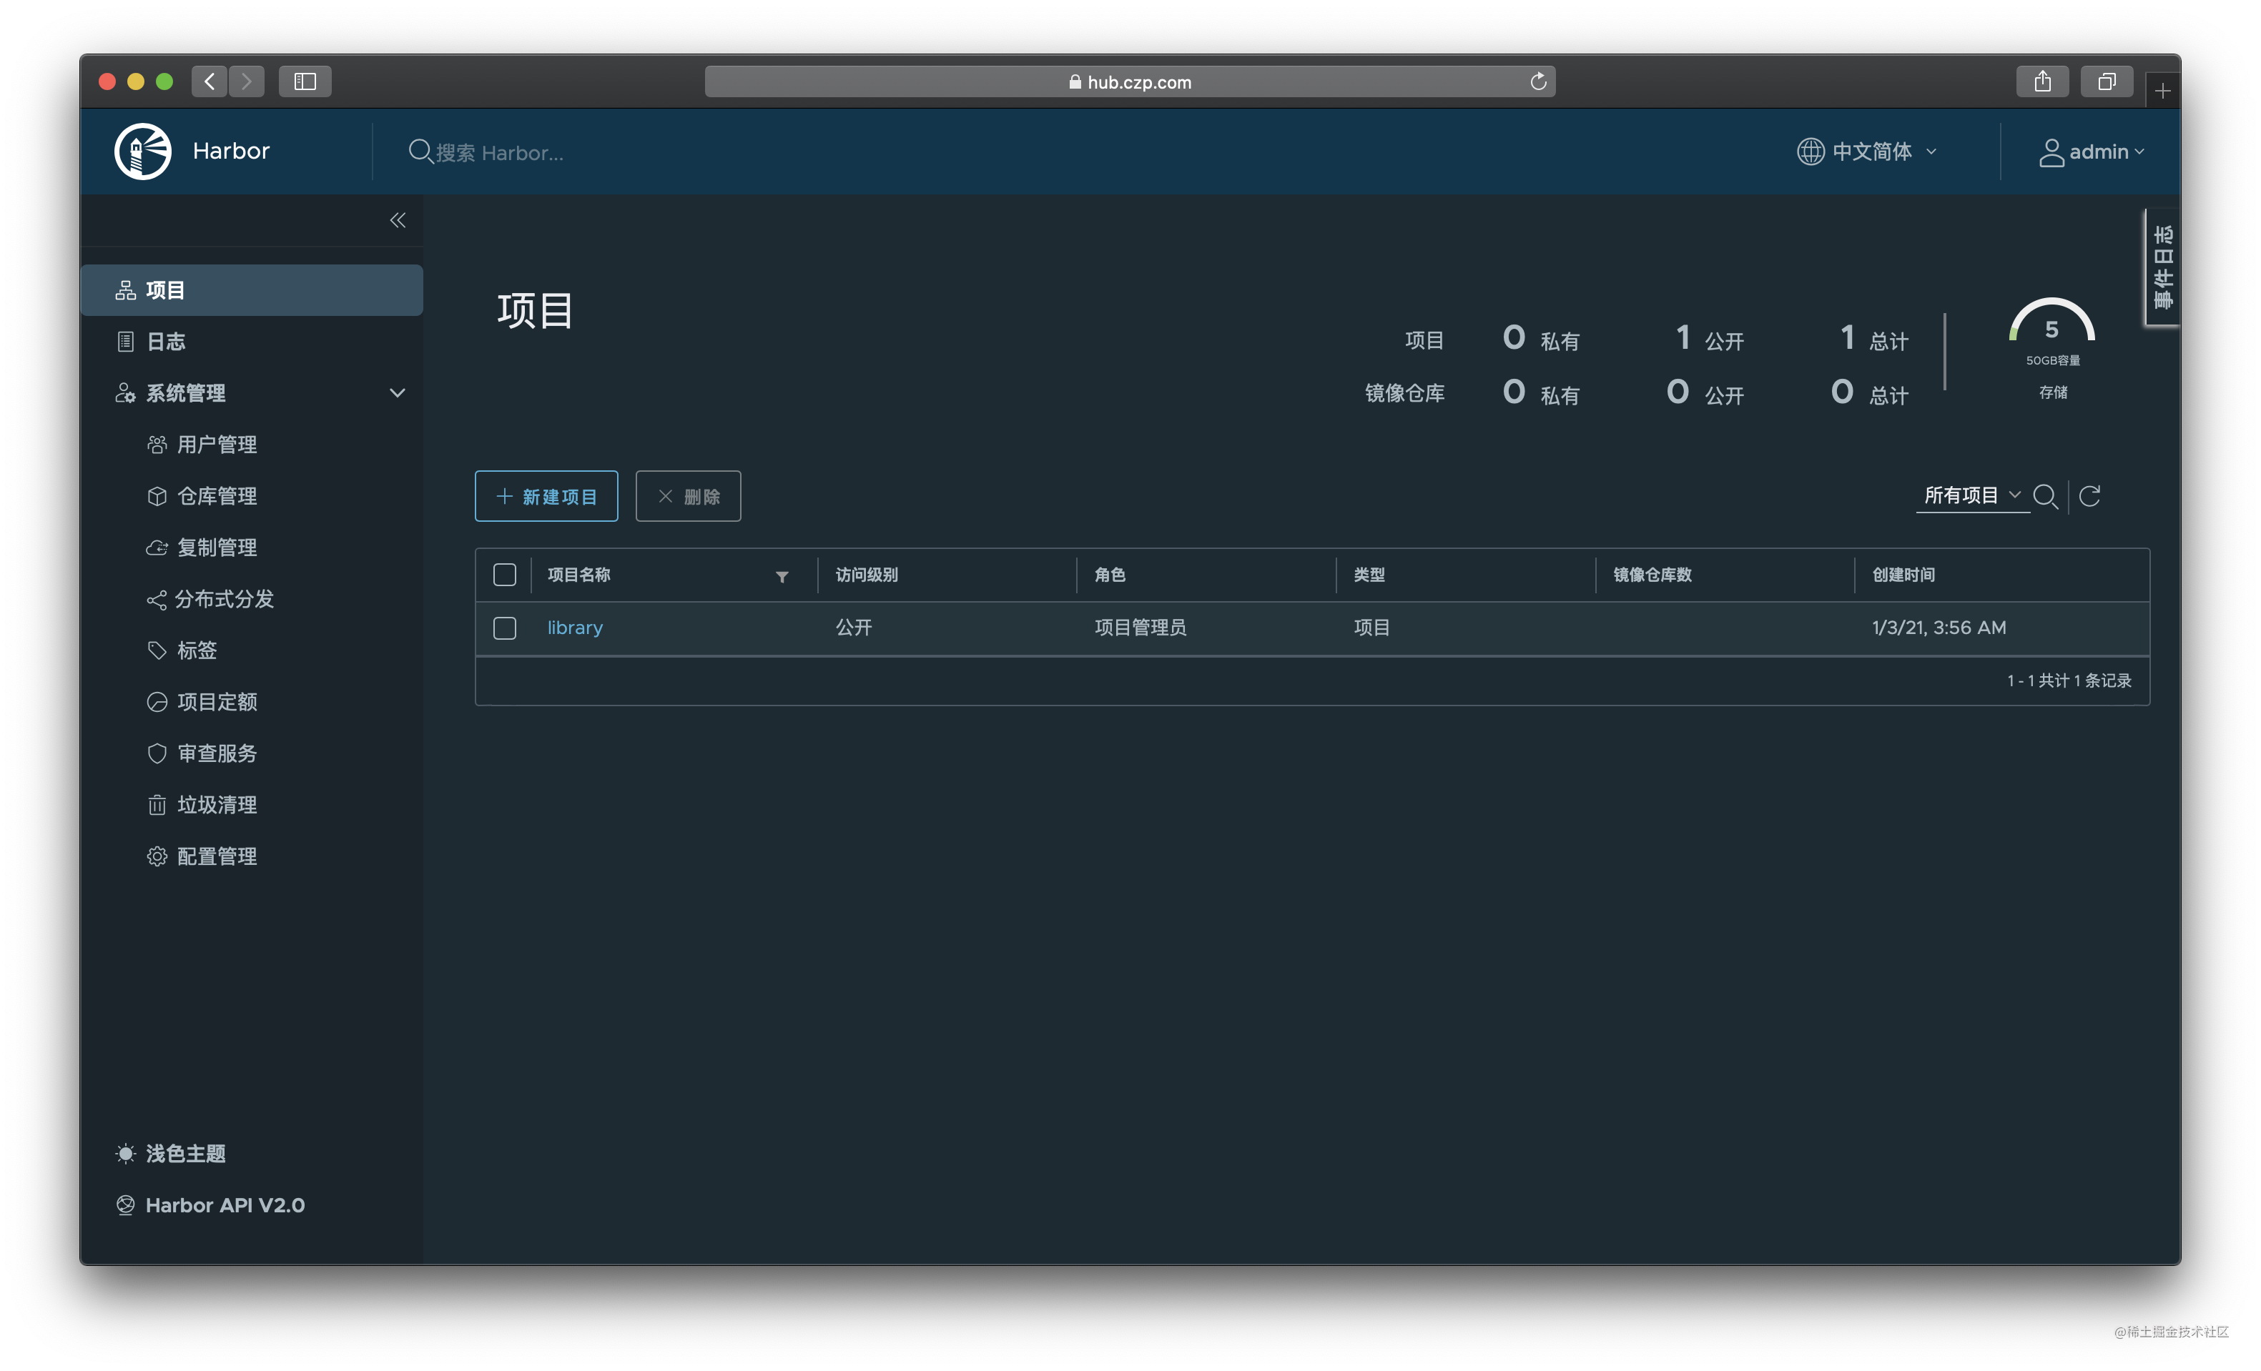Click the admin user avatar icon
The height and width of the screenshot is (1371, 2261).
(x=2051, y=152)
